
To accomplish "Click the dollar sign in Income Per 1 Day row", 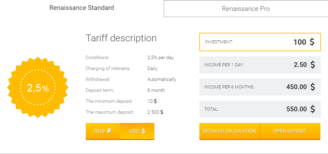I will [x=313, y=65].
